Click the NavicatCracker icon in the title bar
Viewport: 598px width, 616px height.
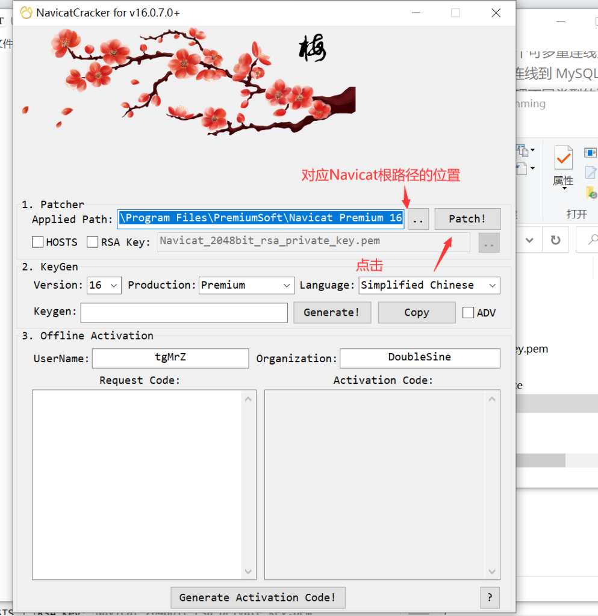click(x=26, y=13)
